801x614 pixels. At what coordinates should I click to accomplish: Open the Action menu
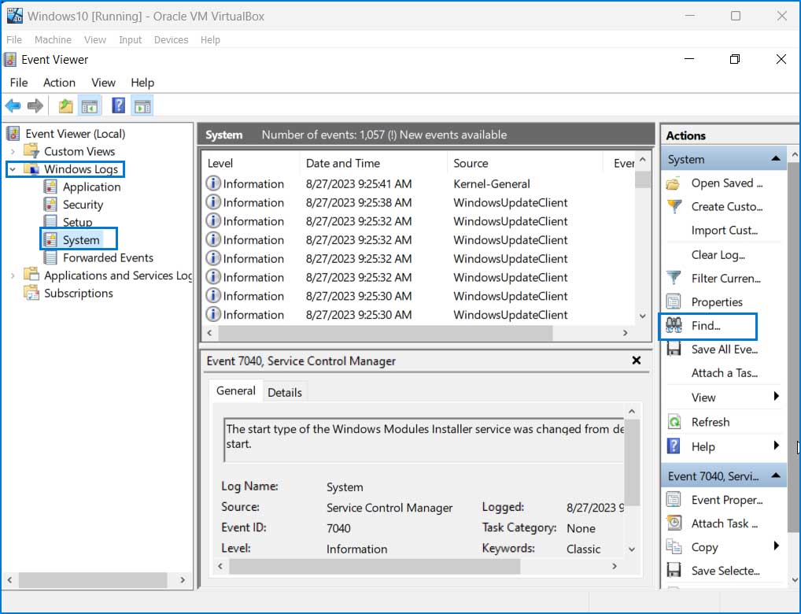(x=59, y=83)
